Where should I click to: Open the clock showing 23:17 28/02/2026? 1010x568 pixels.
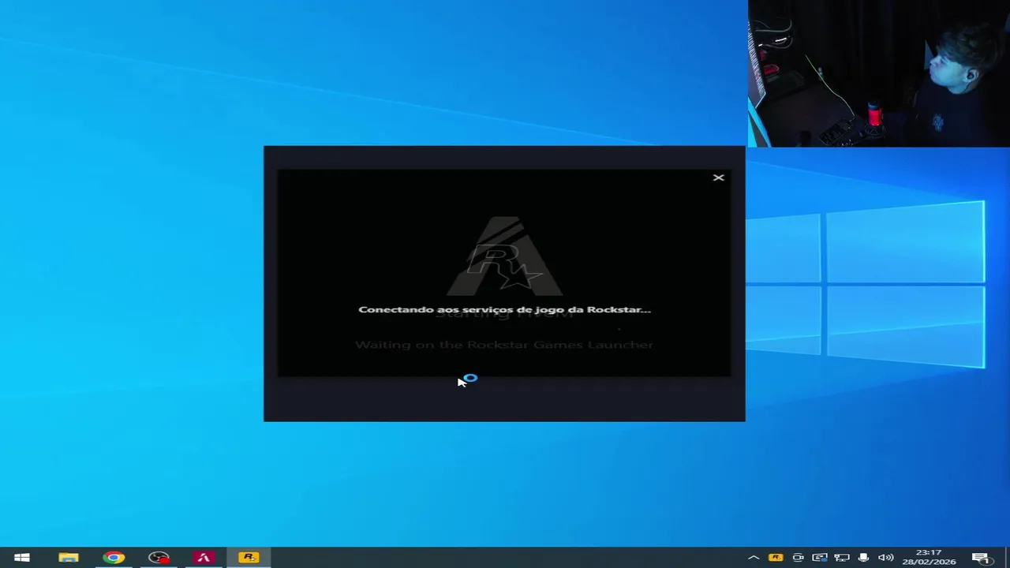[x=929, y=558]
